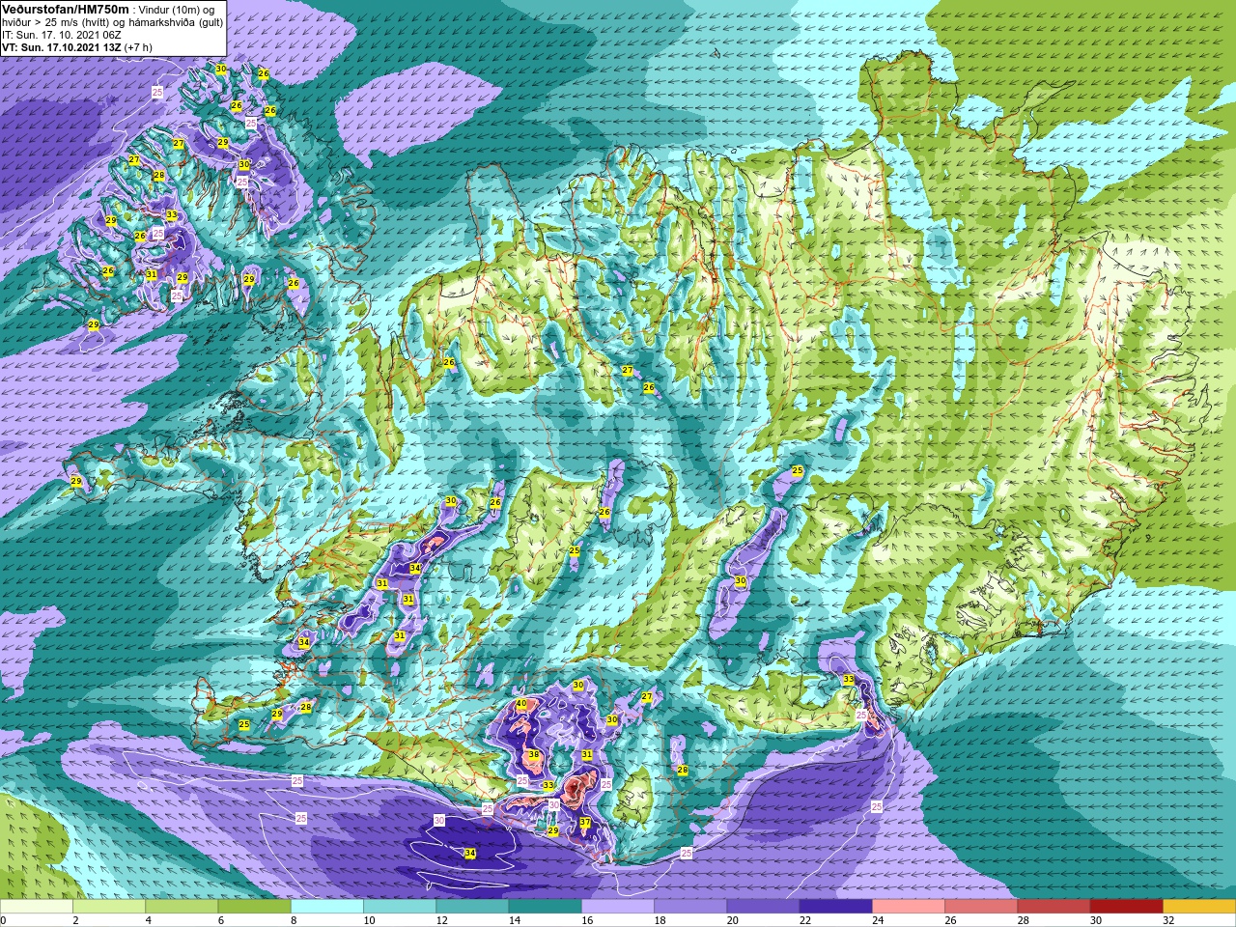Screen dimensions: 1236x927
Task: Pick the 28–30 m/s red legend swatch
Action: click(1053, 907)
